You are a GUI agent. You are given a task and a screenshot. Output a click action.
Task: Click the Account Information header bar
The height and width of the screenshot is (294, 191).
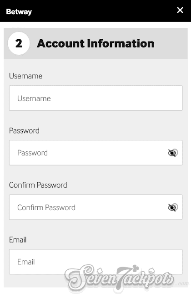[95, 43]
